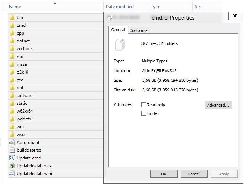This screenshot has height=187, width=247.
Task: Click the 'Multiple Types' value
Action: click(x=155, y=61)
